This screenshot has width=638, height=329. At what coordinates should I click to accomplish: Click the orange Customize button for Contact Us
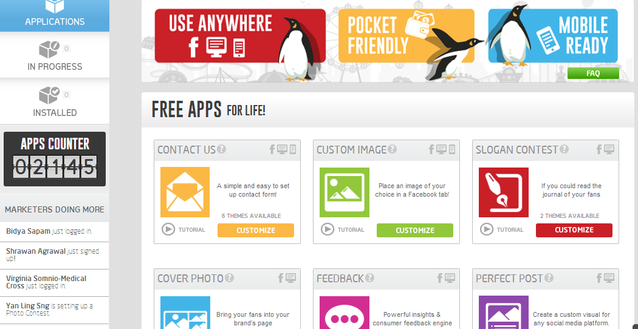[256, 230]
